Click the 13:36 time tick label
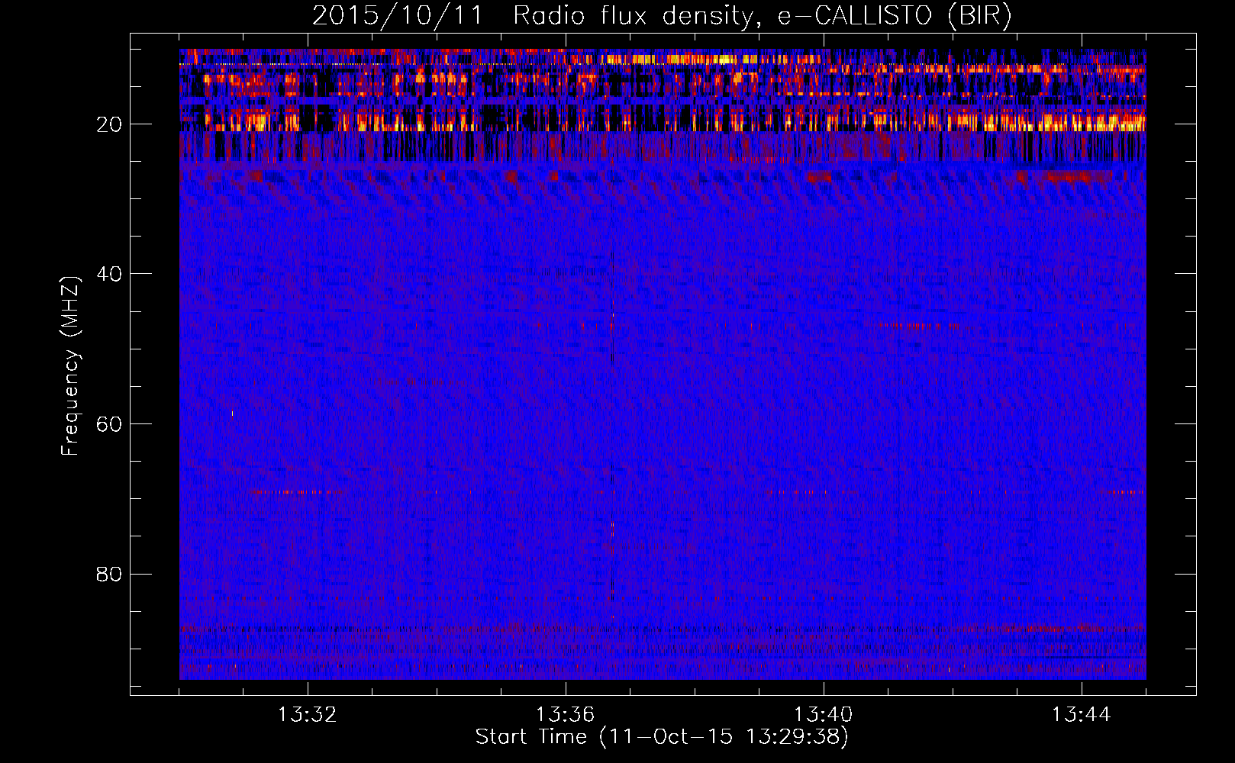Viewport: 1235px width, 763px height. (x=566, y=715)
